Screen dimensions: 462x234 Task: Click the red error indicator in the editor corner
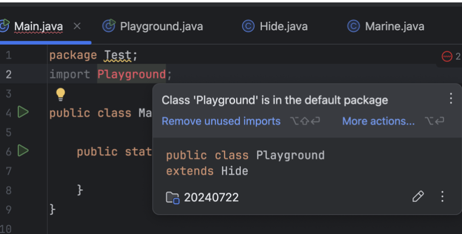pyautogui.click(x=447, y=56)
